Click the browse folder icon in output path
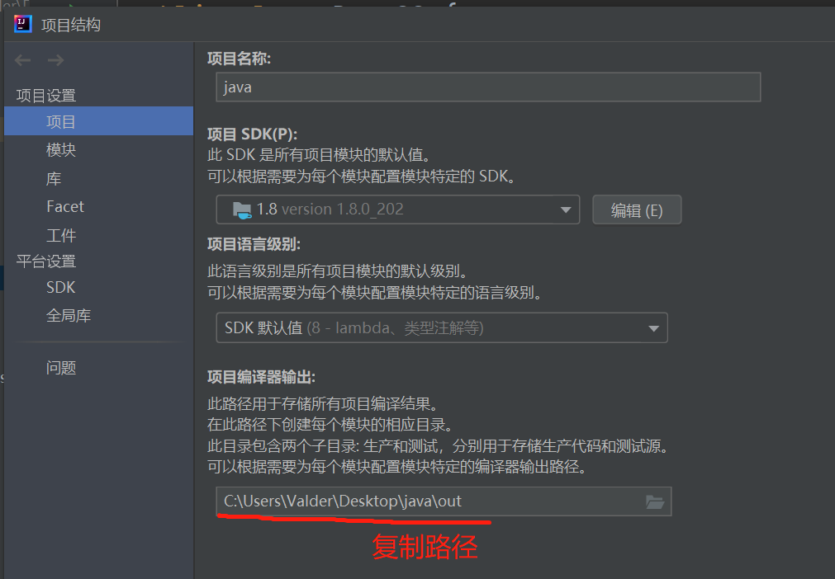 click(x=654, y=501)
